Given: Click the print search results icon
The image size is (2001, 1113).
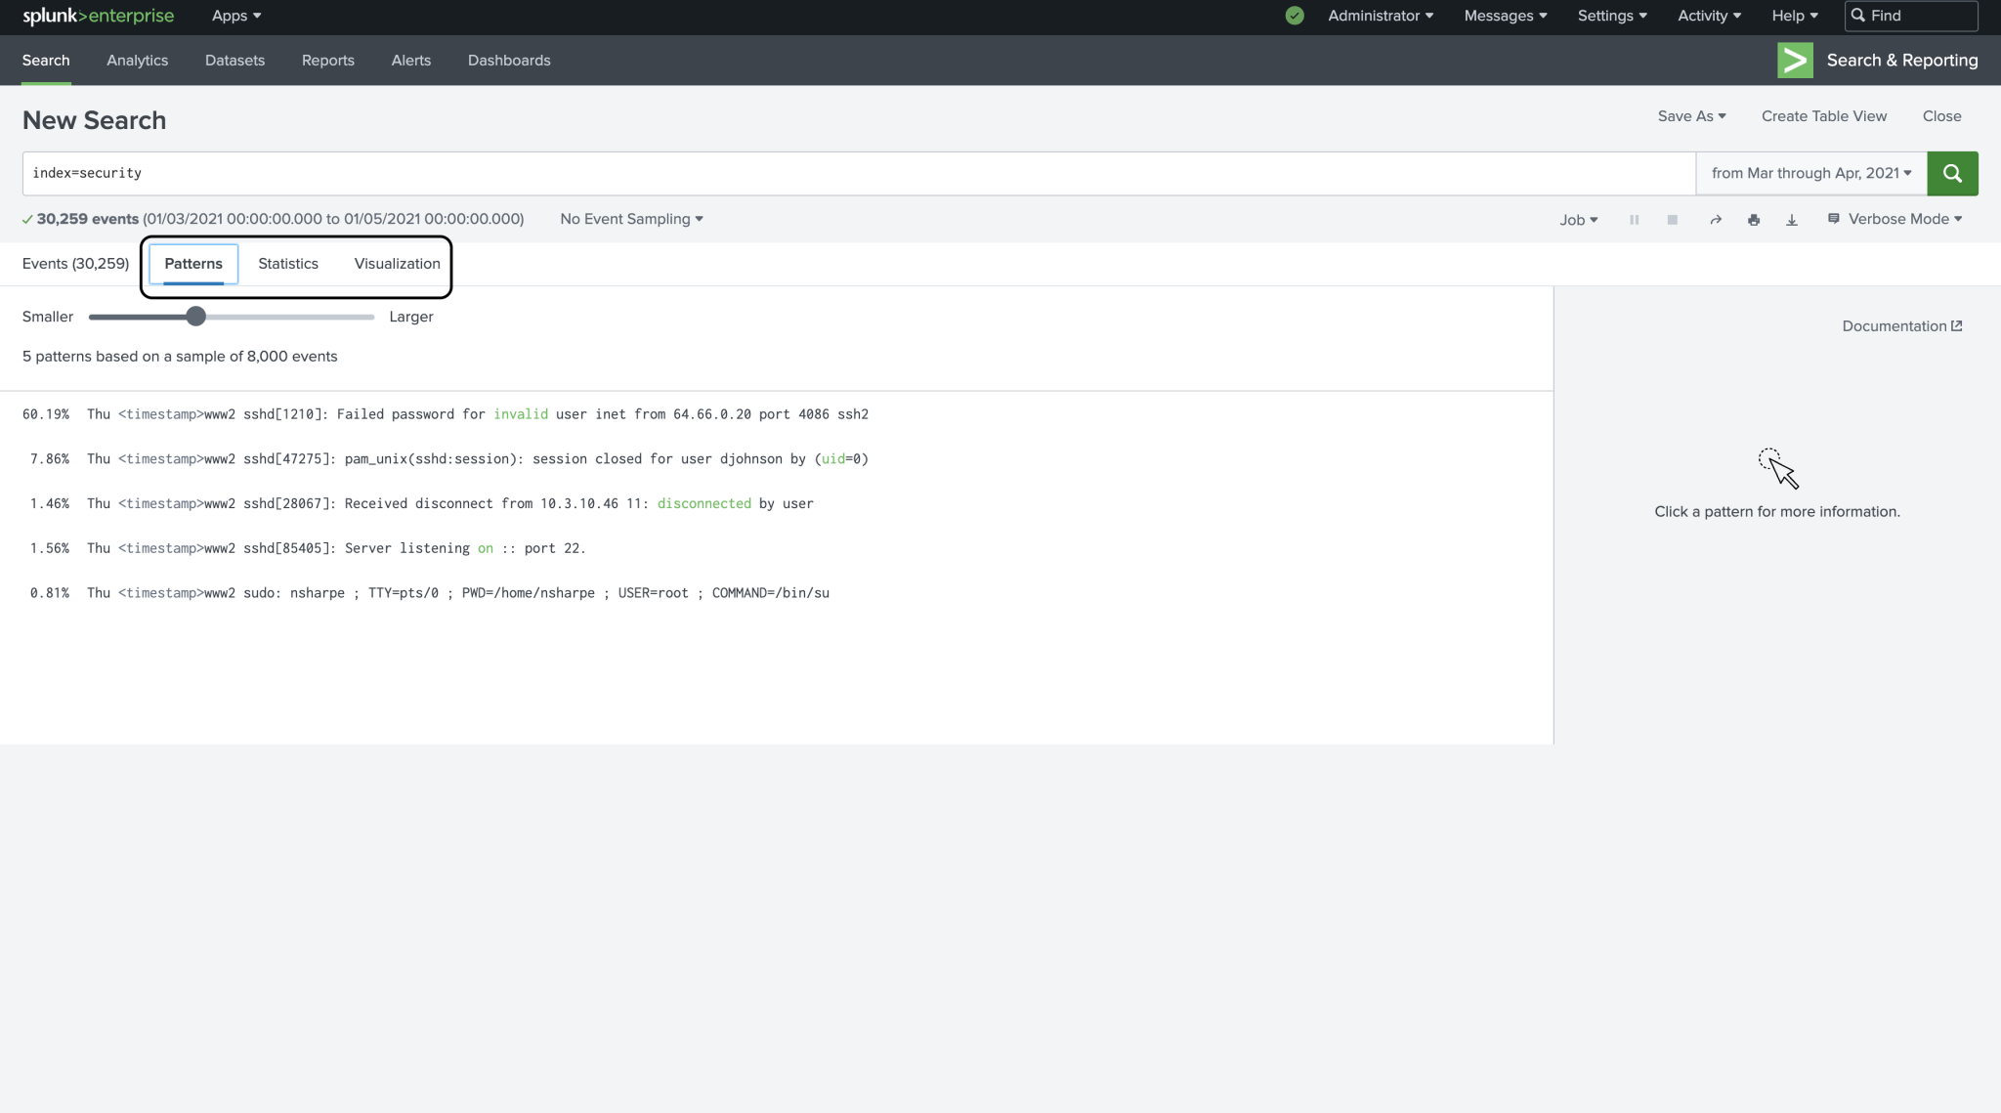Looking at the screenshot, I should [x=1753, y=220].
